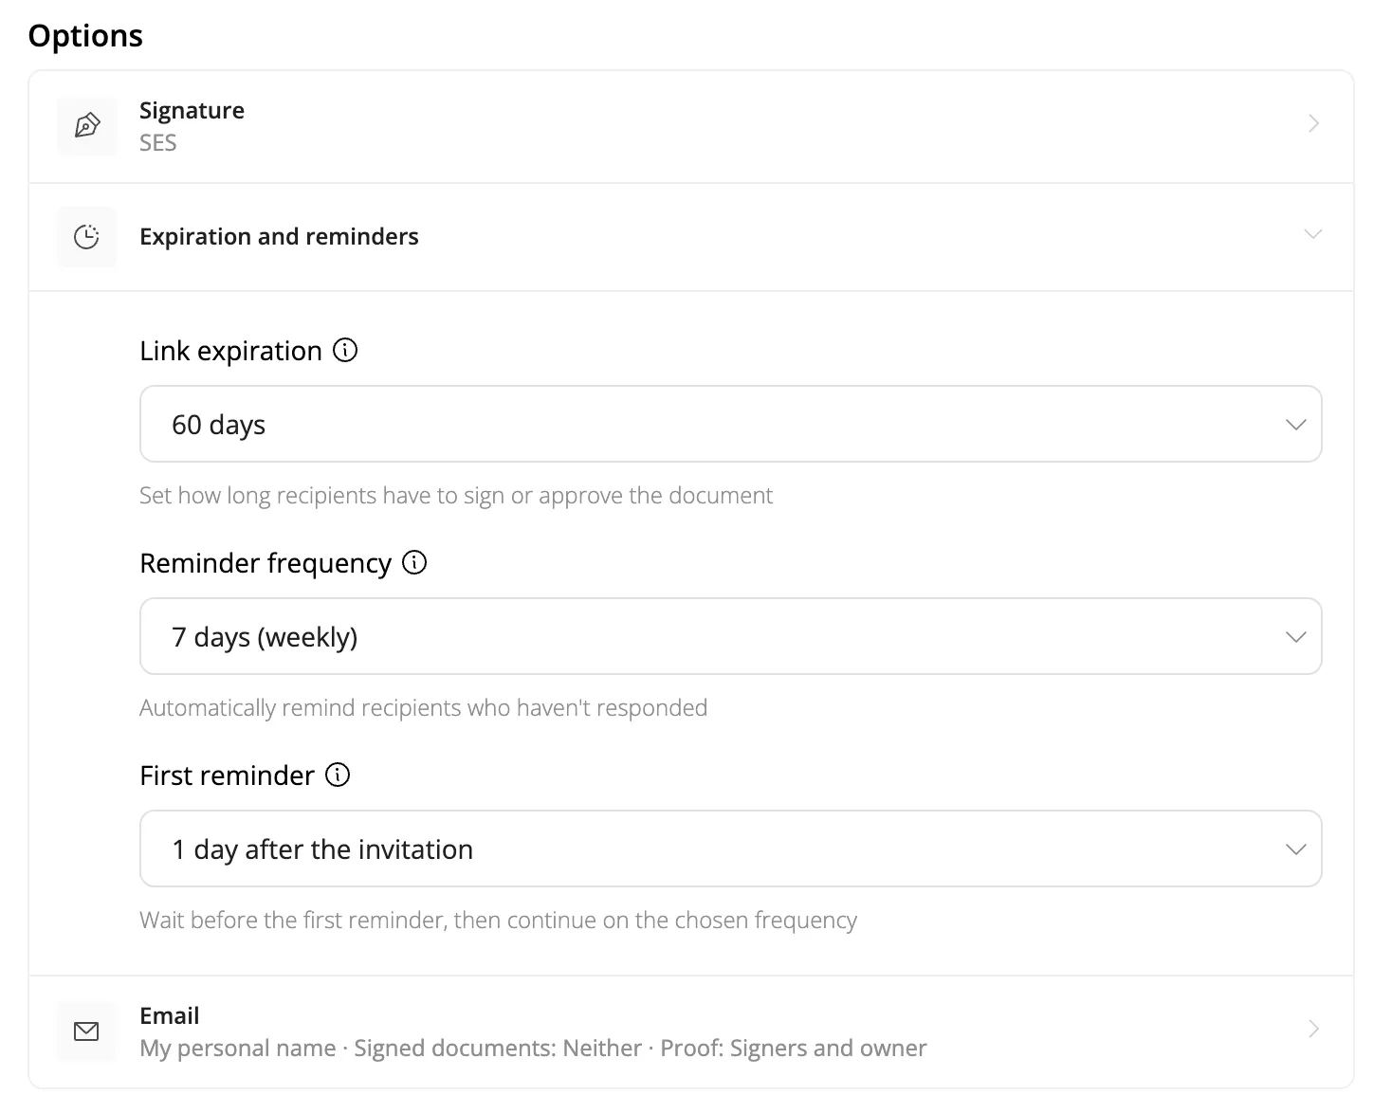Click the Email summary text line

coord(533,1049)
